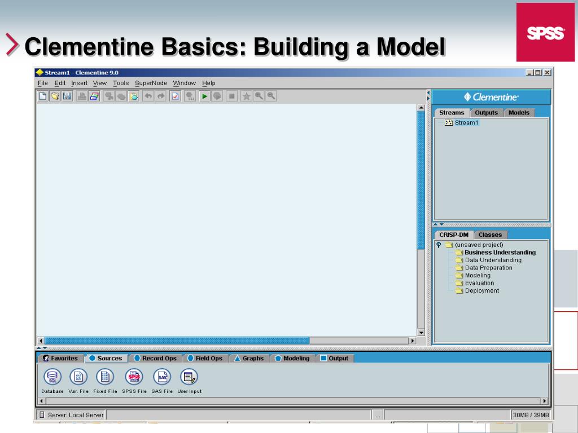
Task: Click the Zoom in magnifier icon
Action: click(259, 96)
